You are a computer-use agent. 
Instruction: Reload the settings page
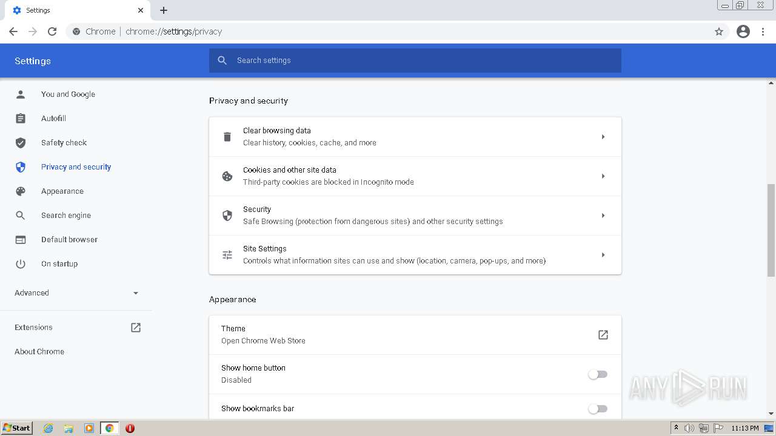click(x=52, y=31)
